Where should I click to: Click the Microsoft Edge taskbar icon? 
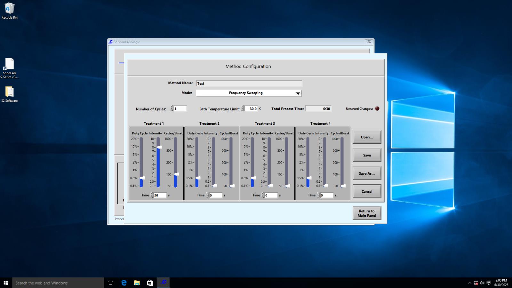coord(124,283)
